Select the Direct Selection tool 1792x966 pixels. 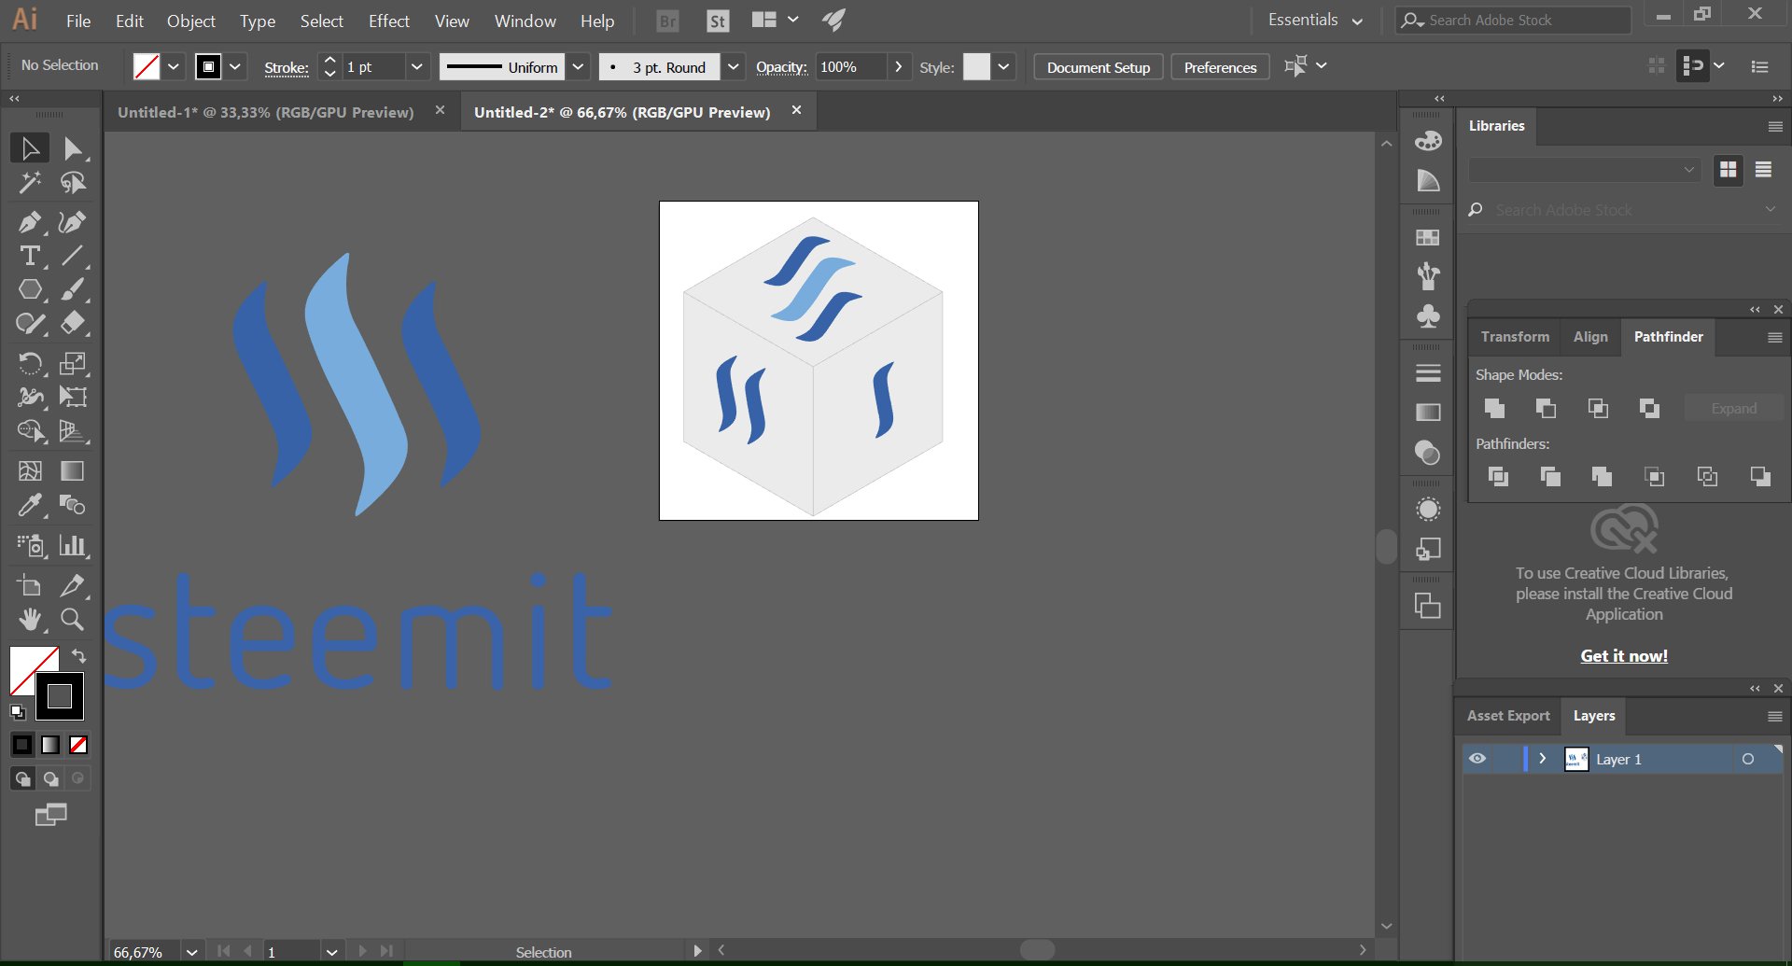[x=73, y=148]
